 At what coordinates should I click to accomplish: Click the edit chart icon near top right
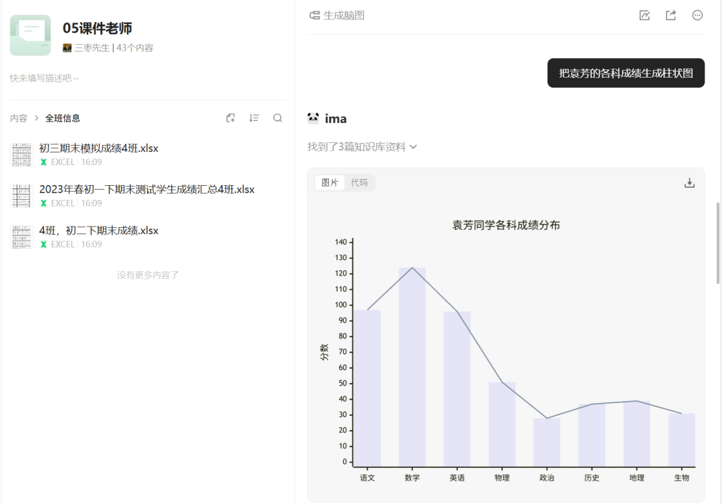click(x=644, y=15)
